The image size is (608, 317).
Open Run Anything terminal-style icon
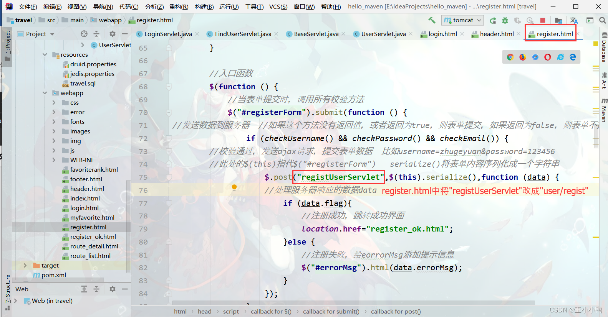590,20
